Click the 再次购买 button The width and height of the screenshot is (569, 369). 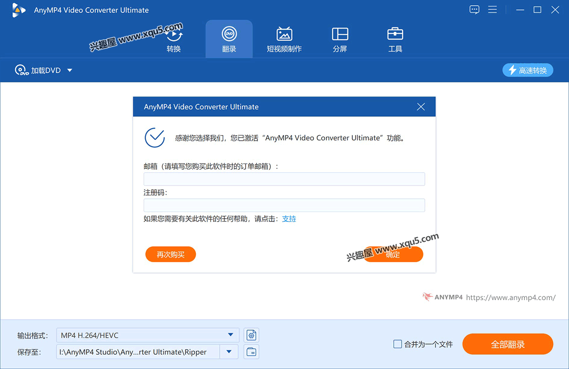click(x=171, y=255)
